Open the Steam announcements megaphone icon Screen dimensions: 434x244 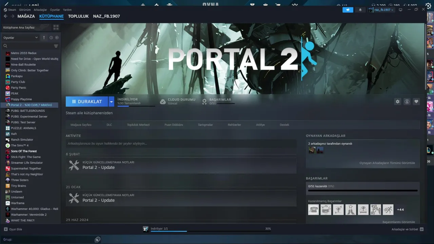pyautogui.click(x=348, y=10)
